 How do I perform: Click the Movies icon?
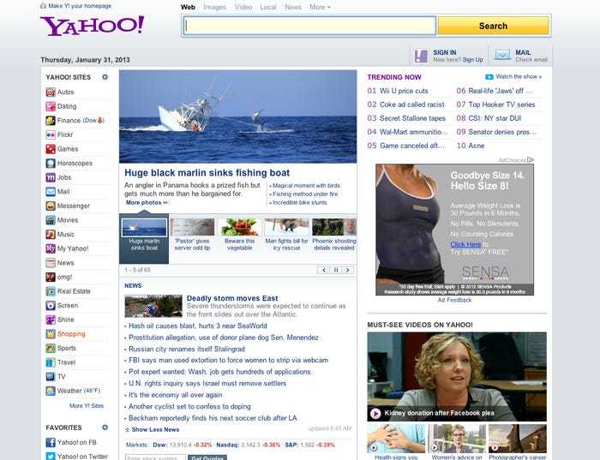point(51,220)
